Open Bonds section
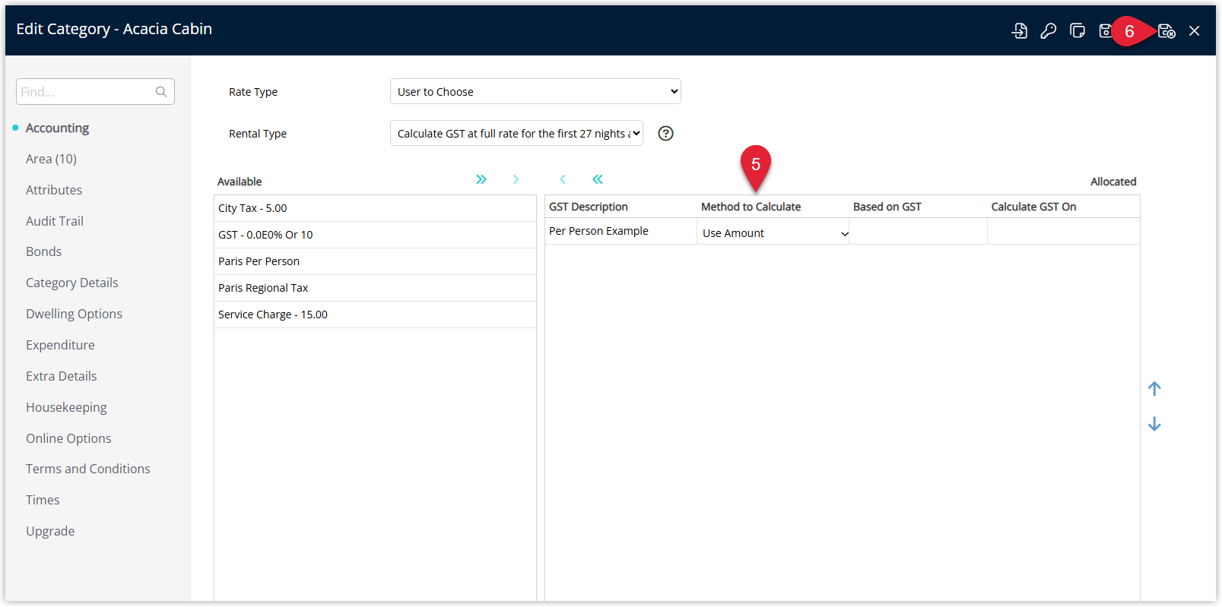The height and width of the screenshot is (607, 1222). click(x=44, y=251)
